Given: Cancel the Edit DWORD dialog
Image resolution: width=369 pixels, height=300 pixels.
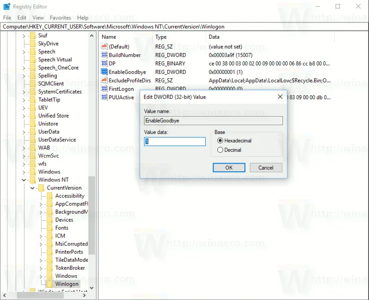Looking at the screenshot, I should tap(266, 167).
